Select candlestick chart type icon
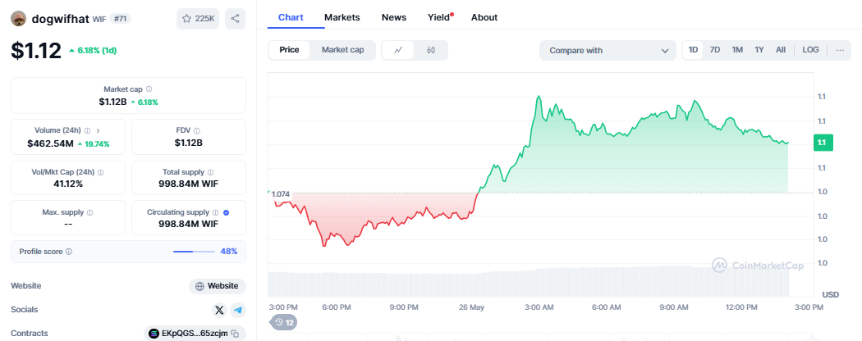Image resolution: width=862 pixels, height=341 pixels. click(x=431, y=51)
